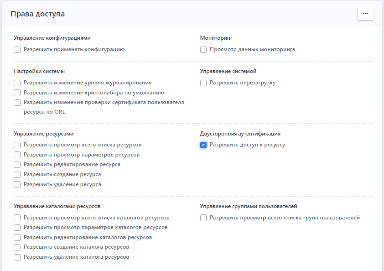Tick Разрешить изменение криптонабора по умолчанию
Image resolution: width=384 pixels, height=271 pixels.
[x=17, y=93]
